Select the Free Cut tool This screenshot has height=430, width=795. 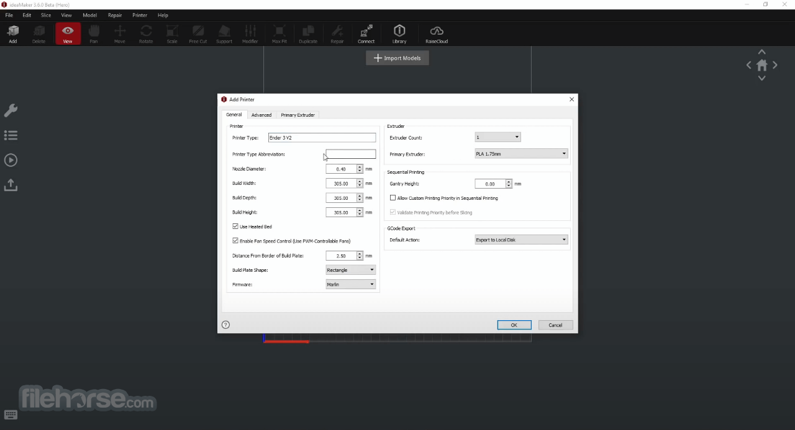198,34
